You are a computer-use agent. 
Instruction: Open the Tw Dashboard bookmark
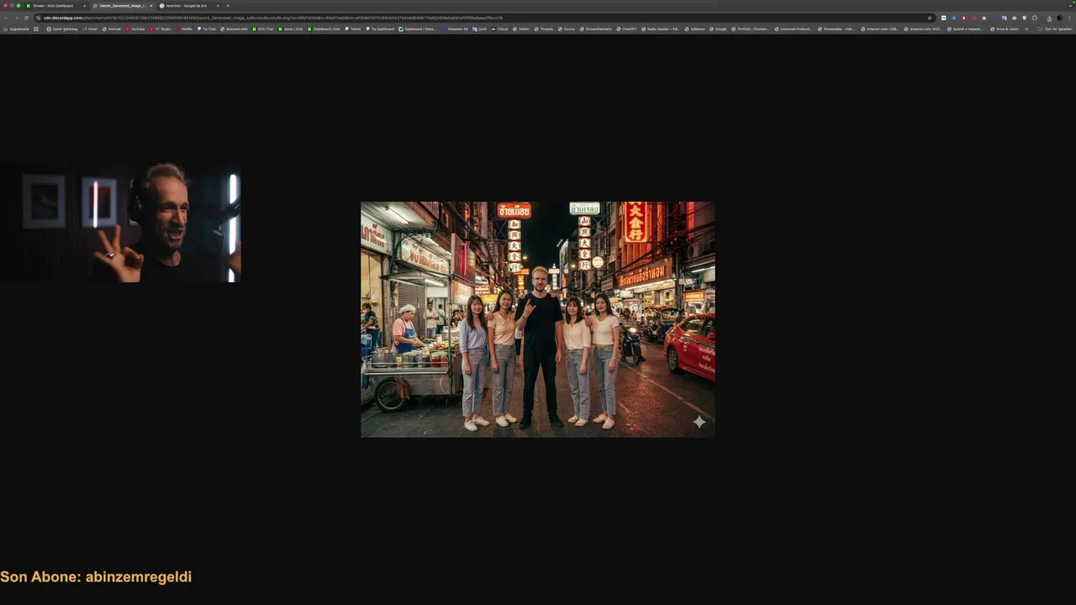pos(380,29)
